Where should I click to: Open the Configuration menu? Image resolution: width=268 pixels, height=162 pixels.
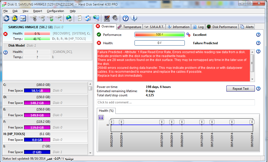click(55, 11)
